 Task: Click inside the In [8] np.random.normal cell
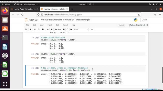tap(92, 69)
